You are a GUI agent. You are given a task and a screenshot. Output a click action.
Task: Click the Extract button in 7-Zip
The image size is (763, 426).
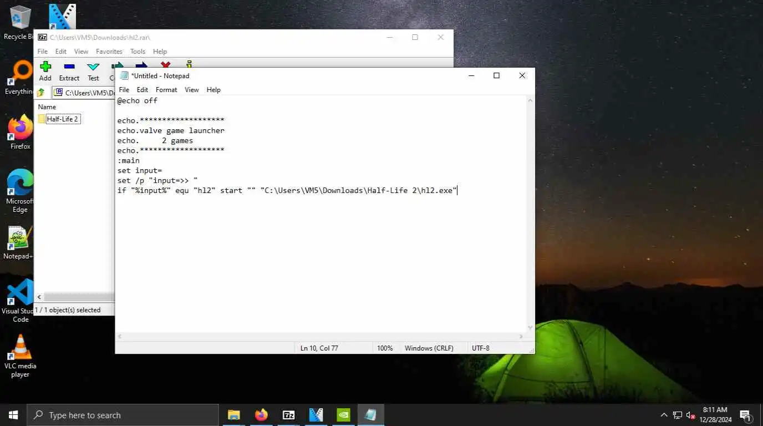click(69, 71)
